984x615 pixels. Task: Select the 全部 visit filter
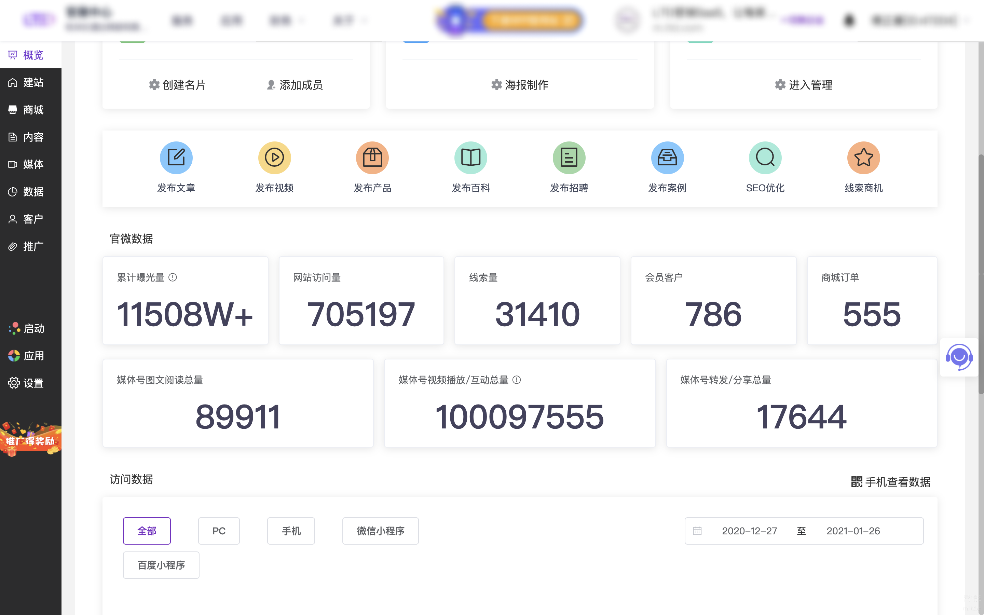click(x=147, y=531)
